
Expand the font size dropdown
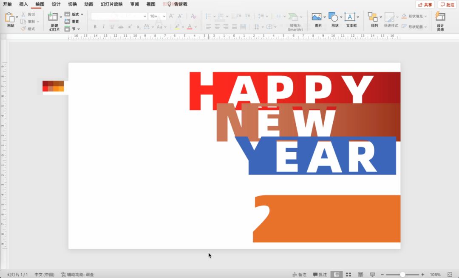pos(164,16)
